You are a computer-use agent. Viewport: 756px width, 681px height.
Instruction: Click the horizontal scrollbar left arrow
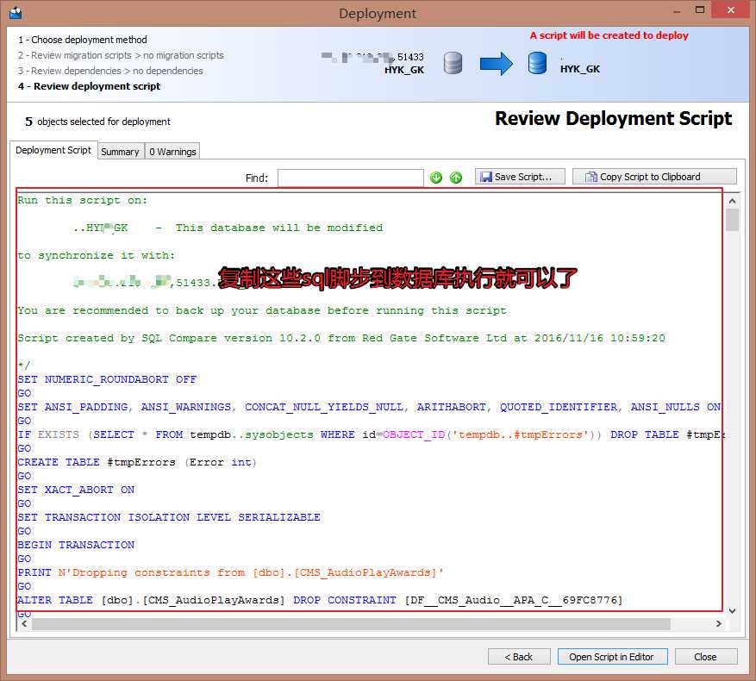click(24, 623)
